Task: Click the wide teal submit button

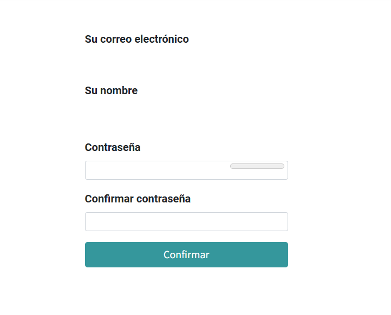Action: 186,254
